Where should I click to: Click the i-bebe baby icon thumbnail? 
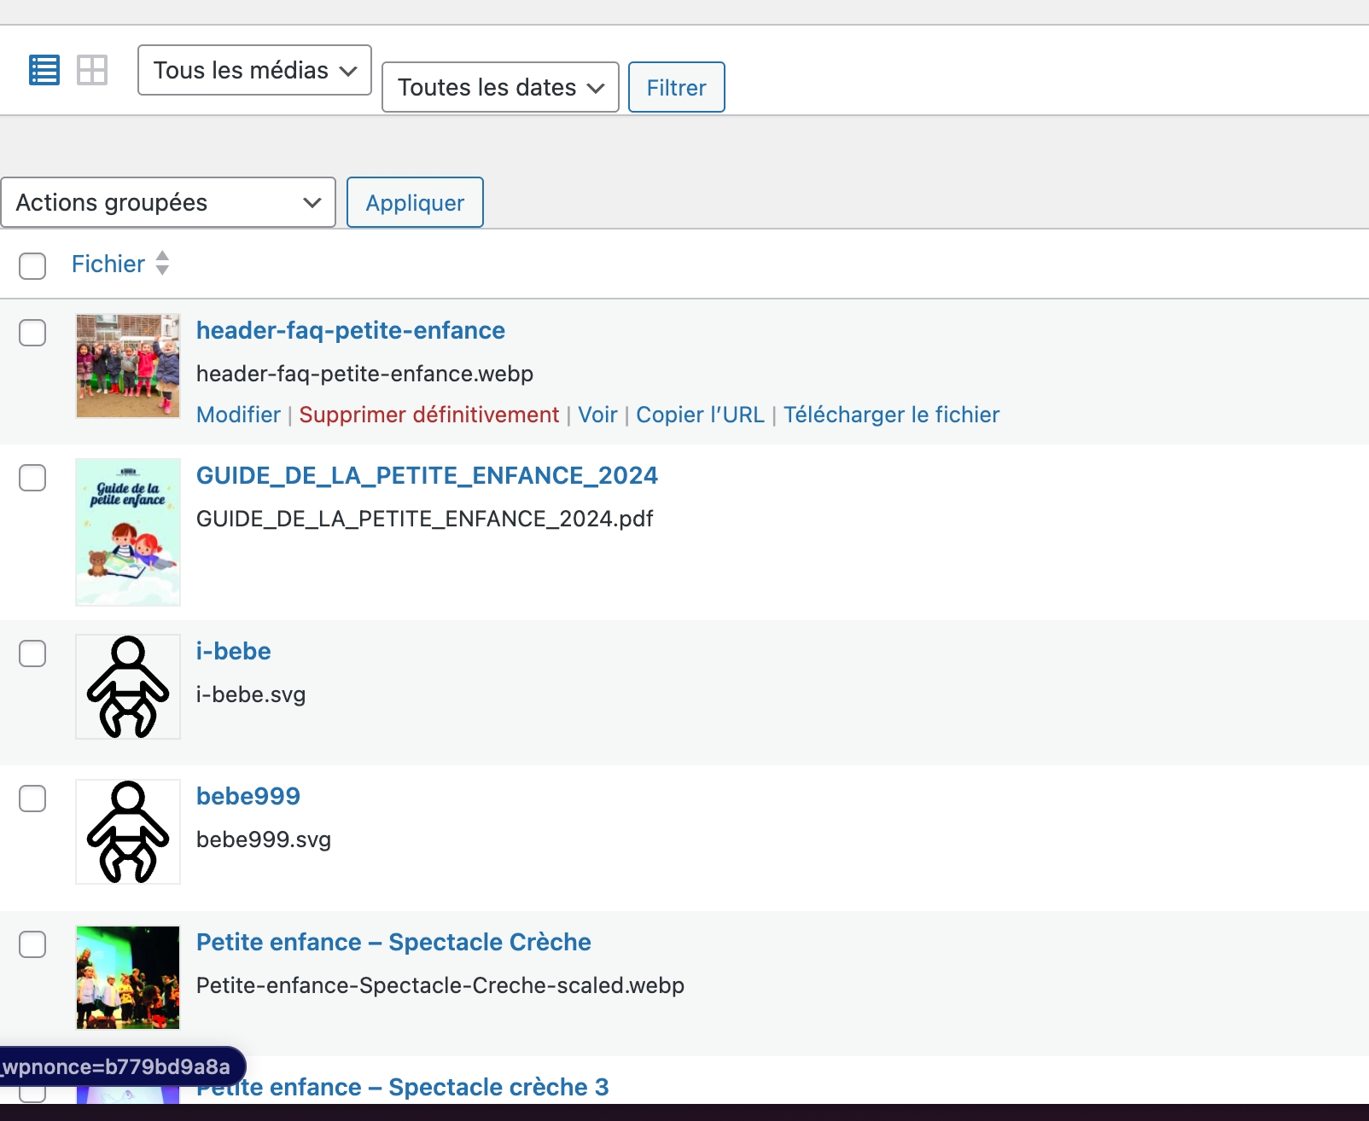click(x=128, y=687)
